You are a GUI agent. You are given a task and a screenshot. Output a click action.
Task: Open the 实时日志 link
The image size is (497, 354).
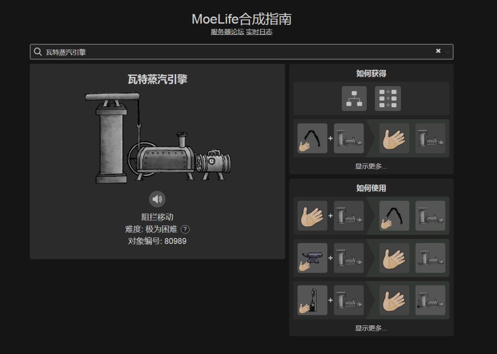259,32
